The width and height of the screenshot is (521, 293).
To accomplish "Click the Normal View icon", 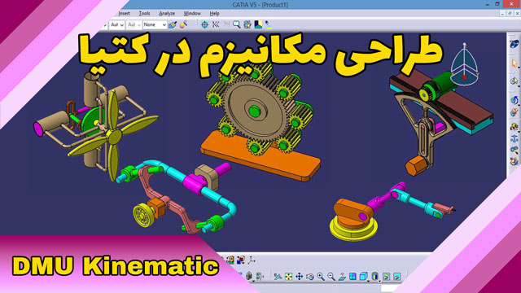I will 342,277.
